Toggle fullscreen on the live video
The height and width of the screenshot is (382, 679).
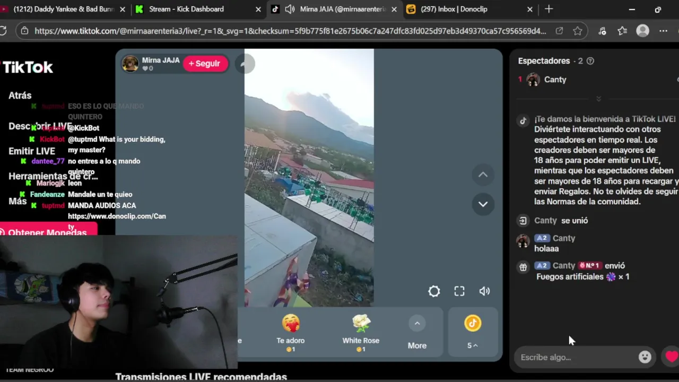pyautogui.click(x=459, y=291)
